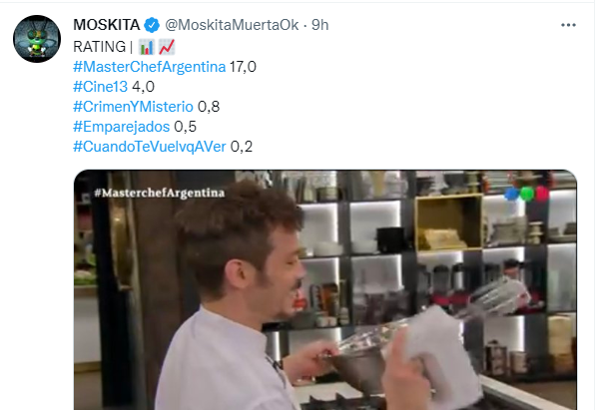Screen dimensions: 600x410
Task: Click the 0,2 rating value
Action: coord(242,147)
